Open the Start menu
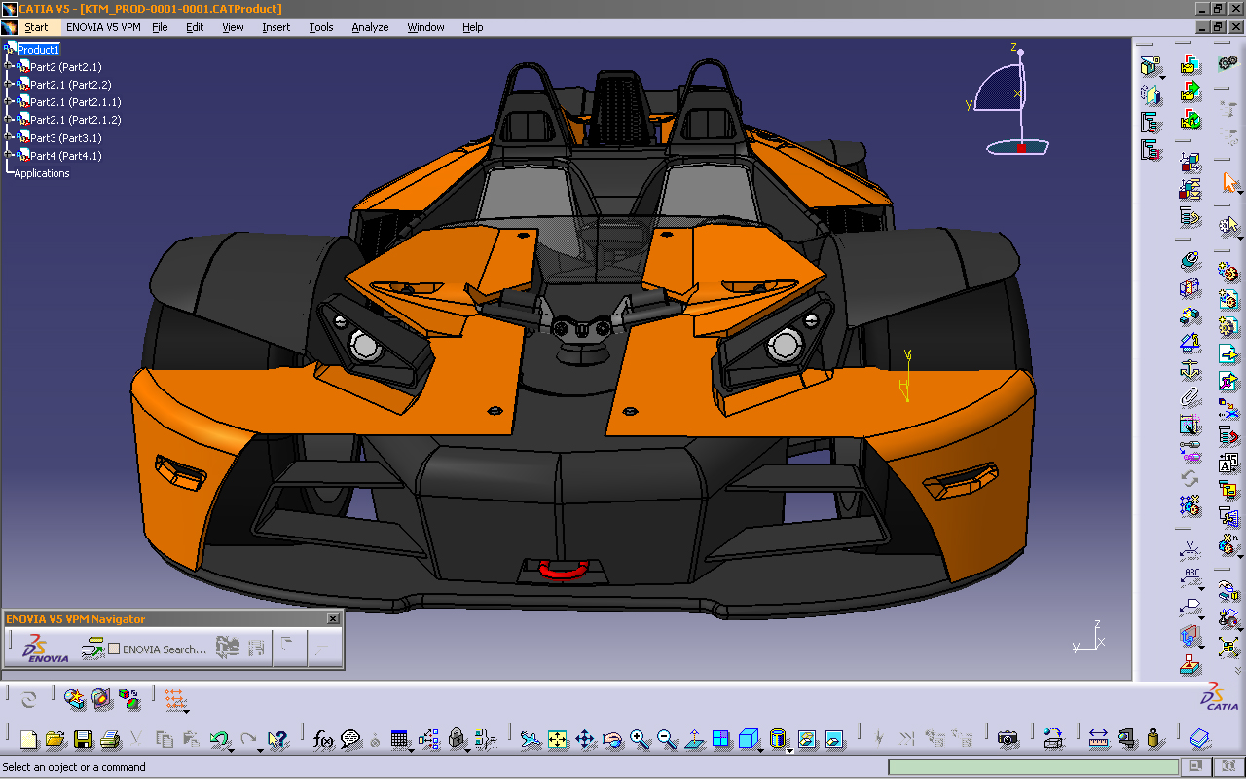The width and height of the screenshot is (1246, 779). click(x=36, y=27)
